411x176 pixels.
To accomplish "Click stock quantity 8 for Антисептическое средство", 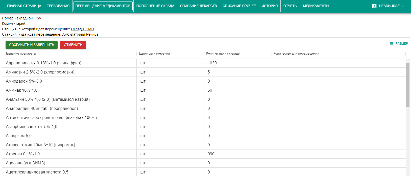I will click(237, 118).
